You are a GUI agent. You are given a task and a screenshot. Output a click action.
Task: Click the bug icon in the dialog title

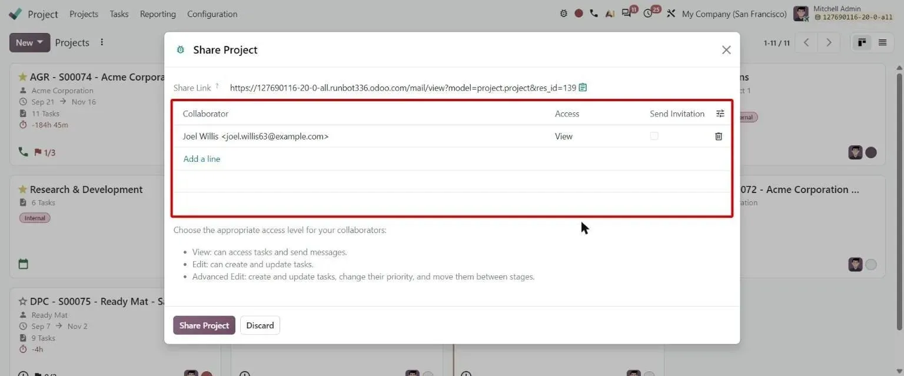point(181,50)
